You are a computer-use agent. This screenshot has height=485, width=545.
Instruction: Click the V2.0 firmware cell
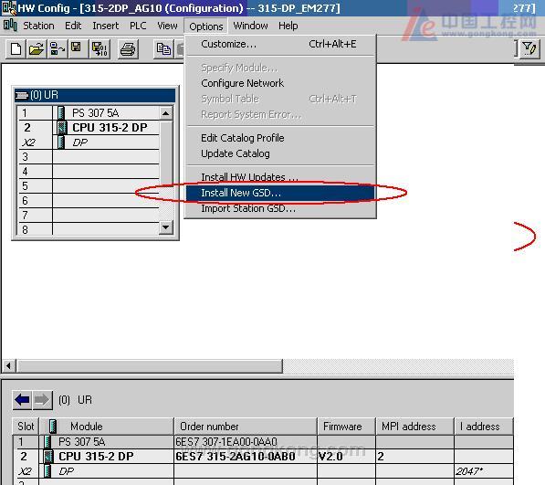[347, 456]
